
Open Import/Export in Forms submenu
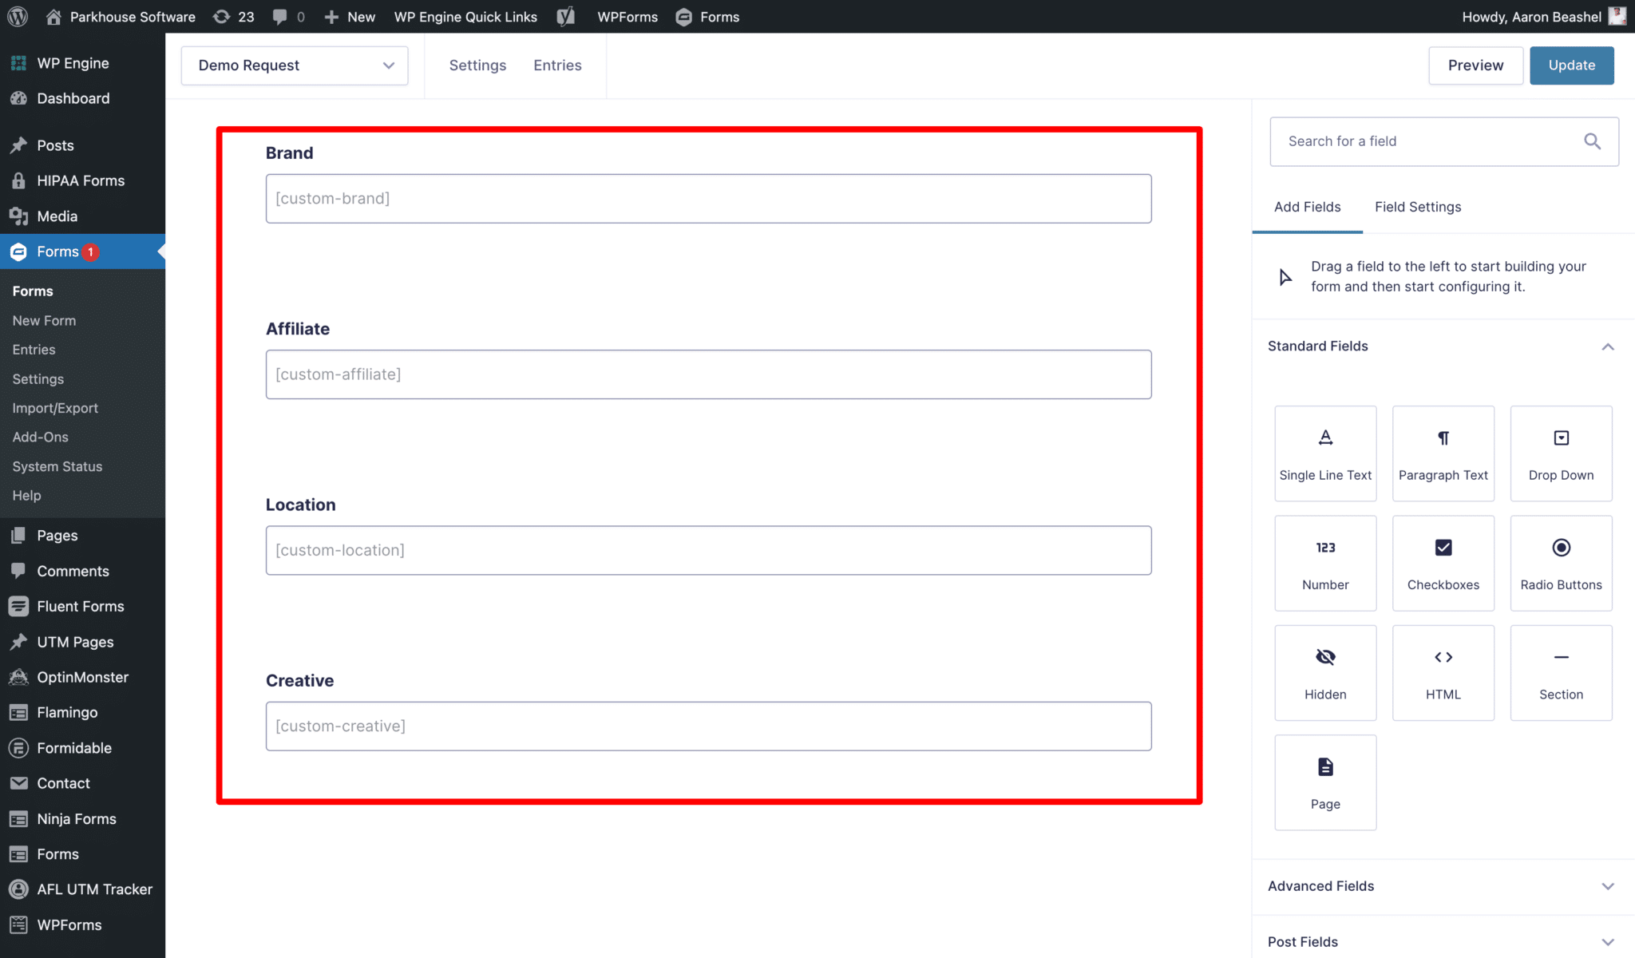55,408
